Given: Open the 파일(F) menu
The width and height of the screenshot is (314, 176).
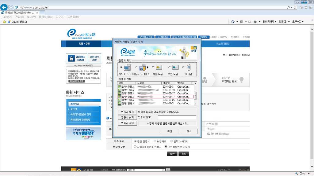Looking at the screenshot, I should point(8,17).
